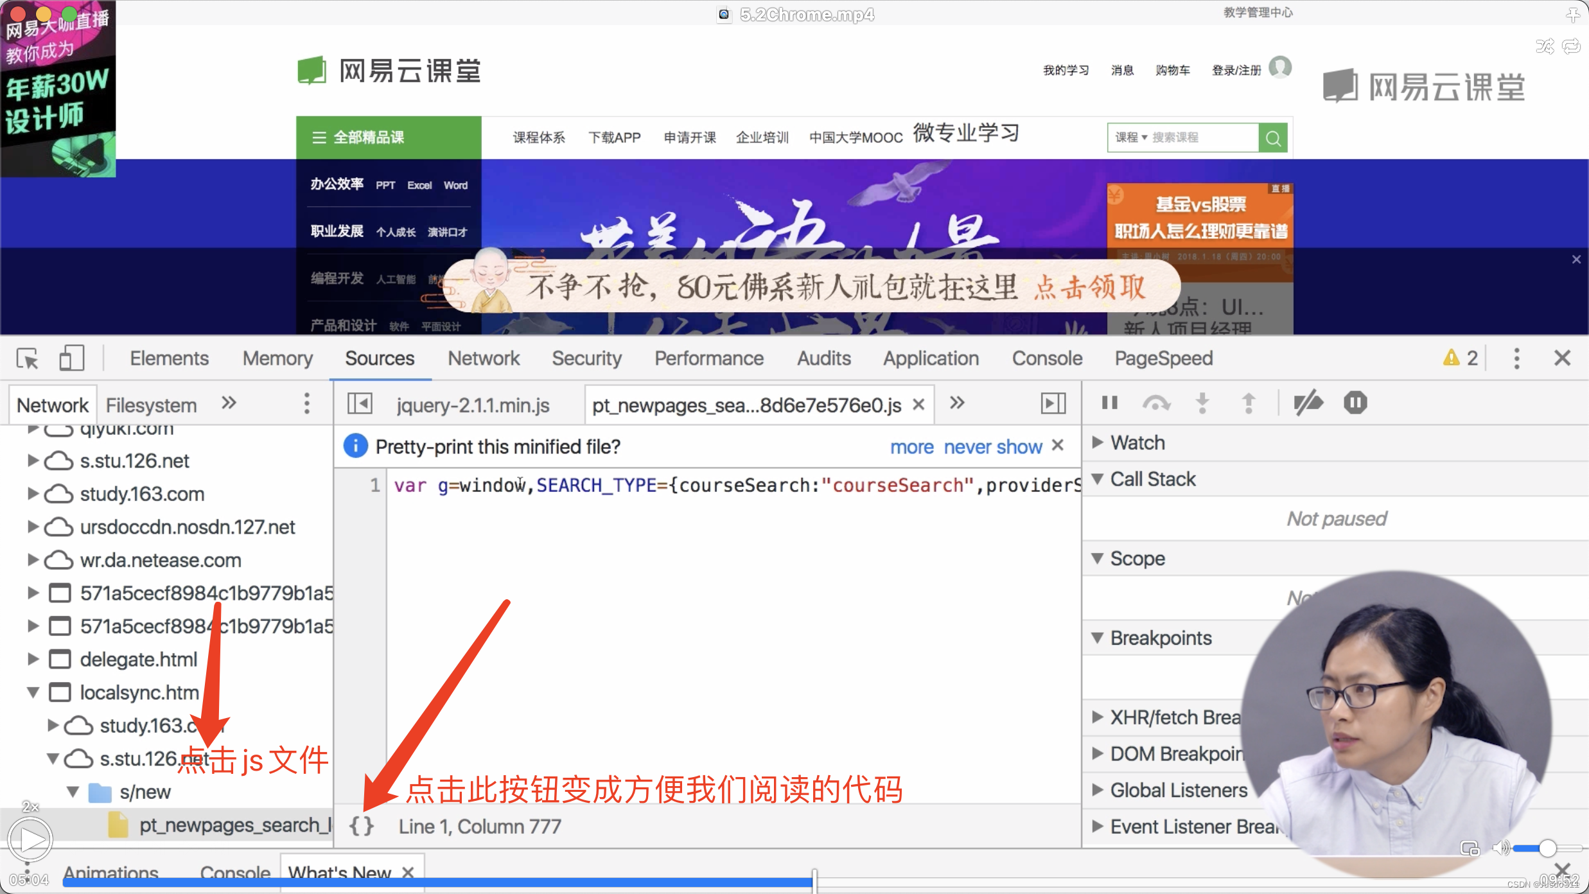Click the step out of function icon

point(1249,403)
